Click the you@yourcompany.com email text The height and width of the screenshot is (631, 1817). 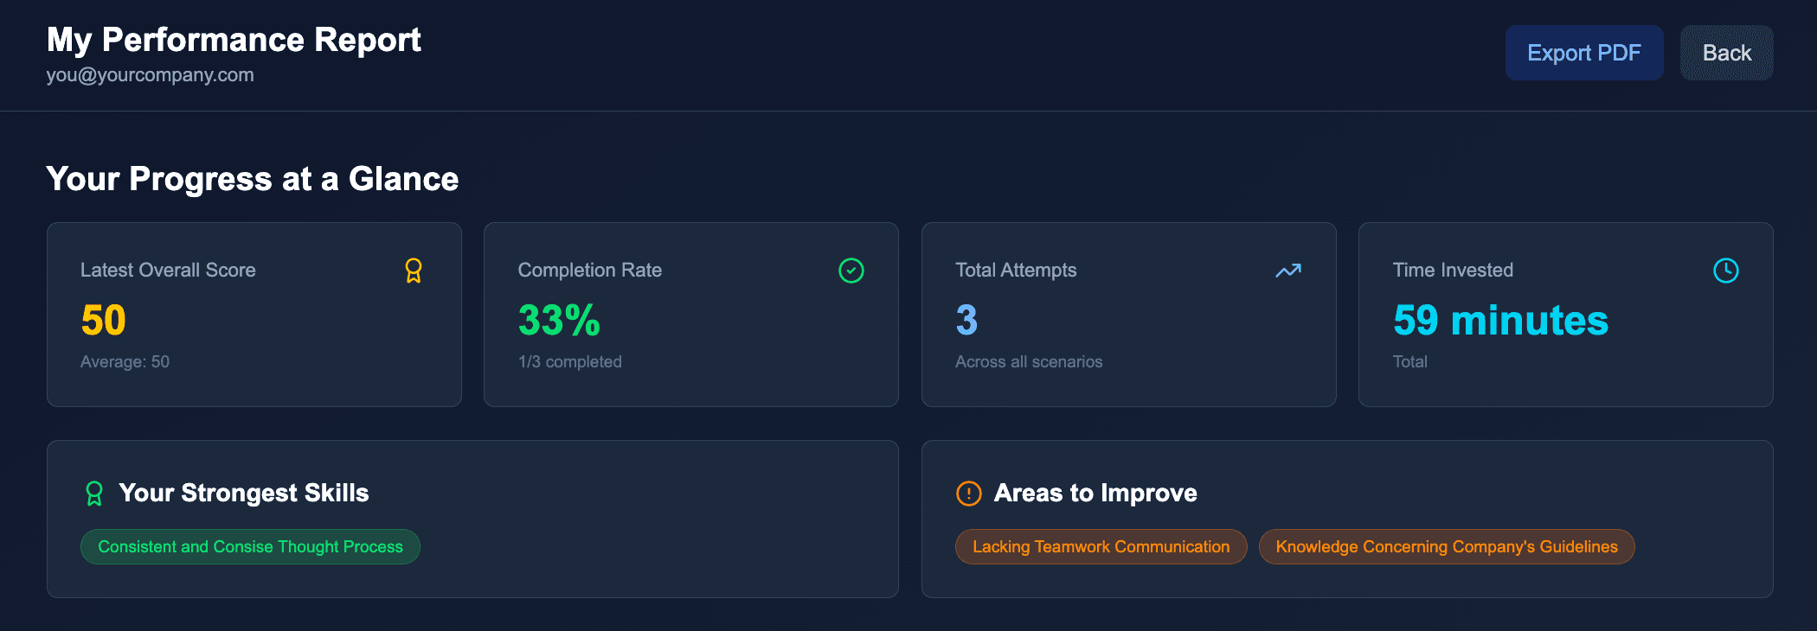pyautogui.click(x=151, y=75)
